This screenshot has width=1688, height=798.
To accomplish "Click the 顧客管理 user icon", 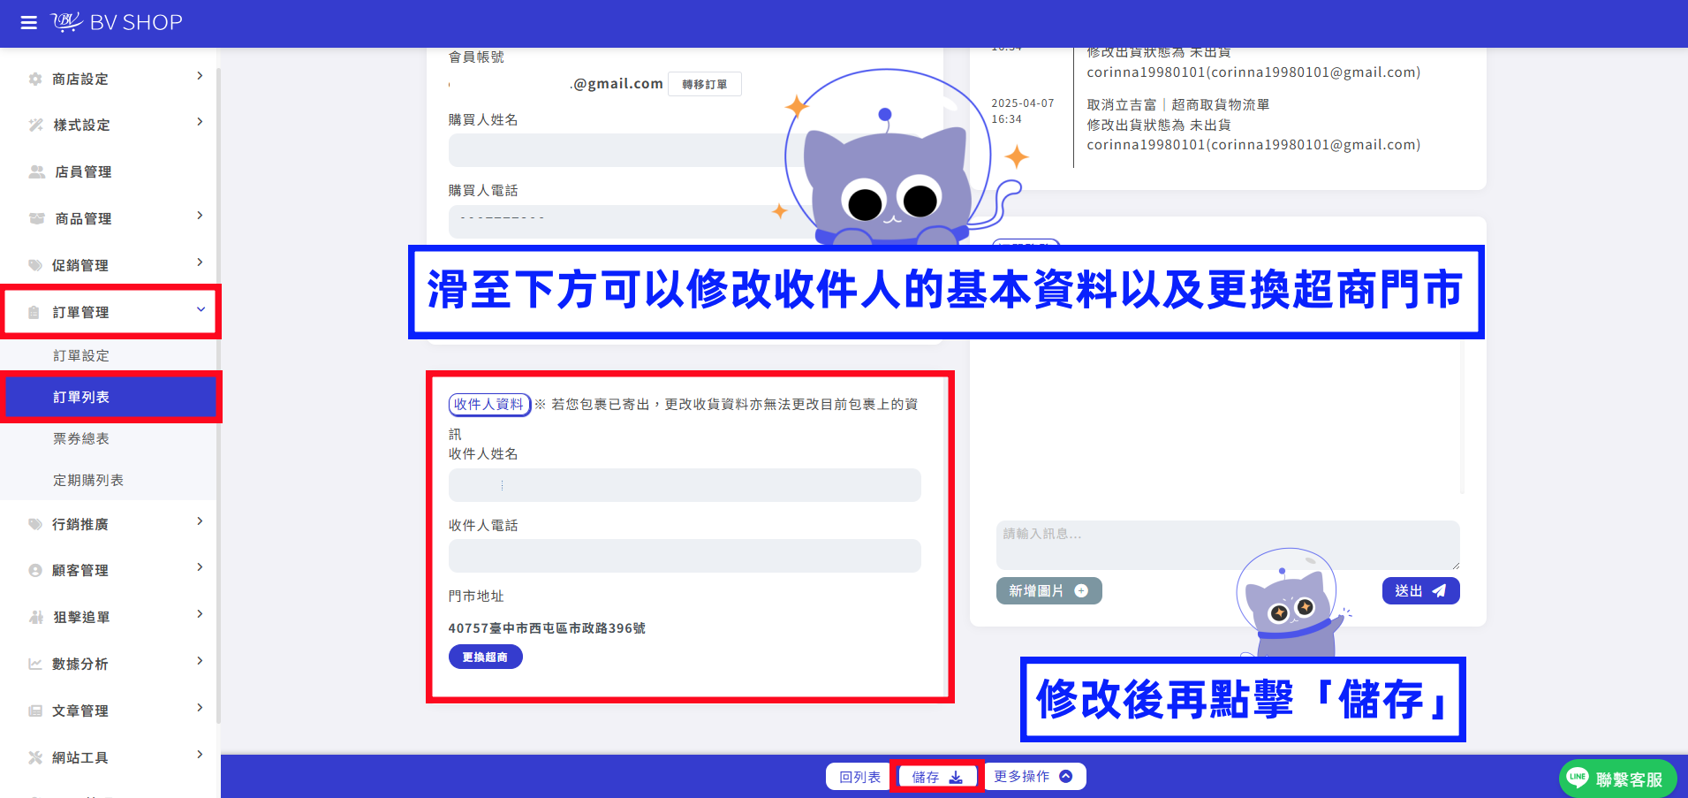I will click(x=35, y=570).
